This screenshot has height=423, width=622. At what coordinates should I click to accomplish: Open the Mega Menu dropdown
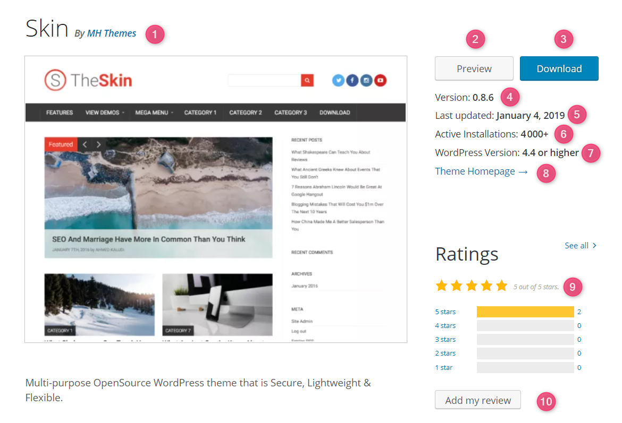coord(154,113)
